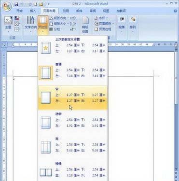
Task: Choose the 窄 narrow margins preset
Action: pos(73,97)
